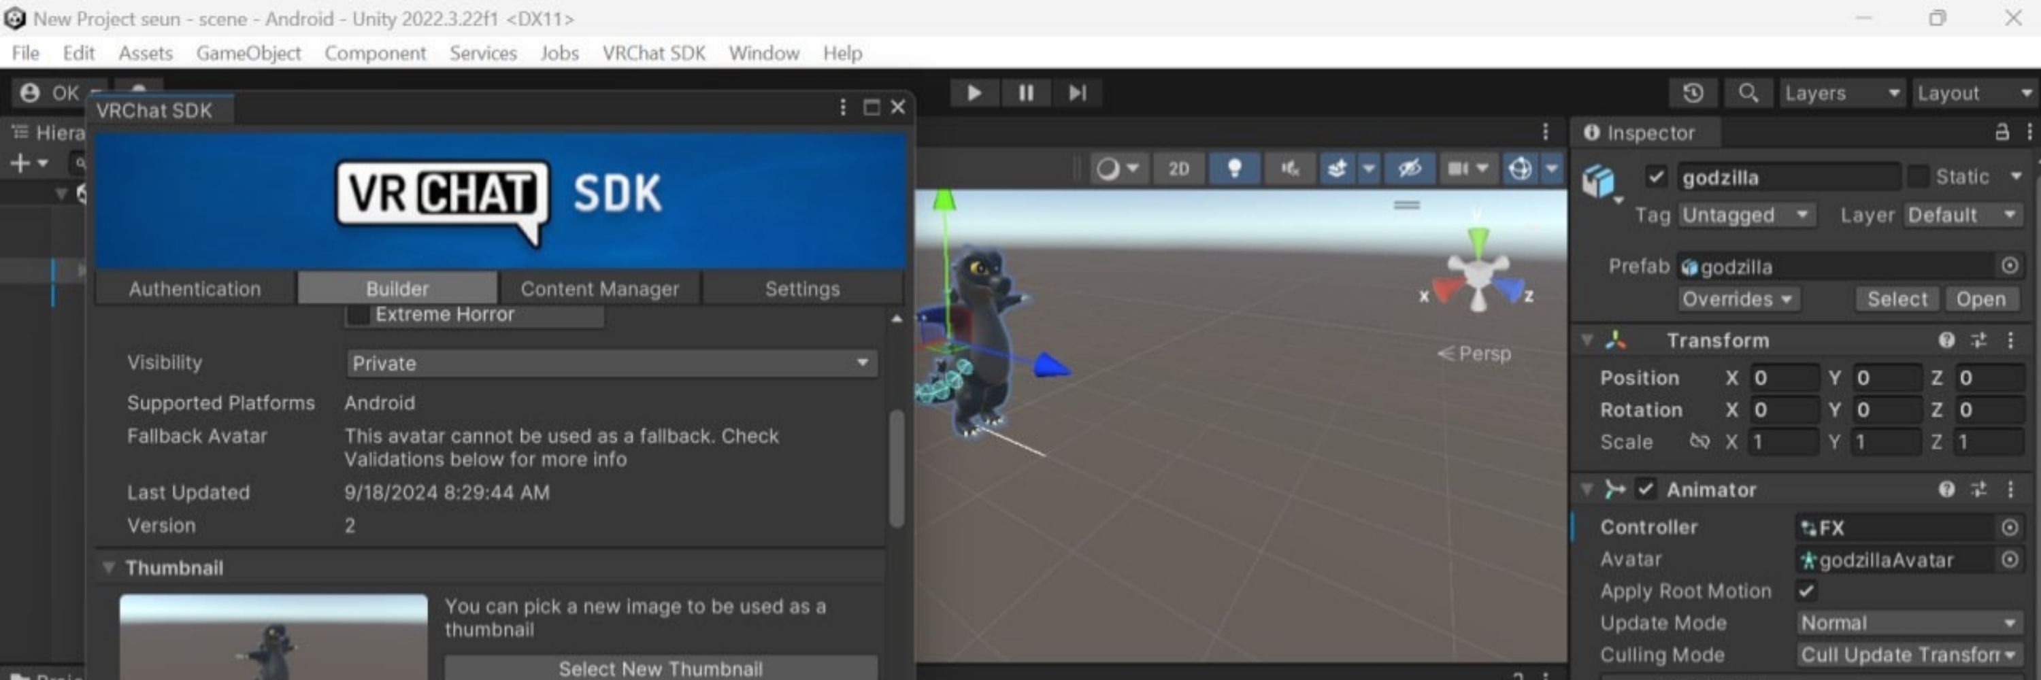Open the Visibility dropdown showing Private
This screenshot has width=2041, height=680.
click(x=612, y=363)
